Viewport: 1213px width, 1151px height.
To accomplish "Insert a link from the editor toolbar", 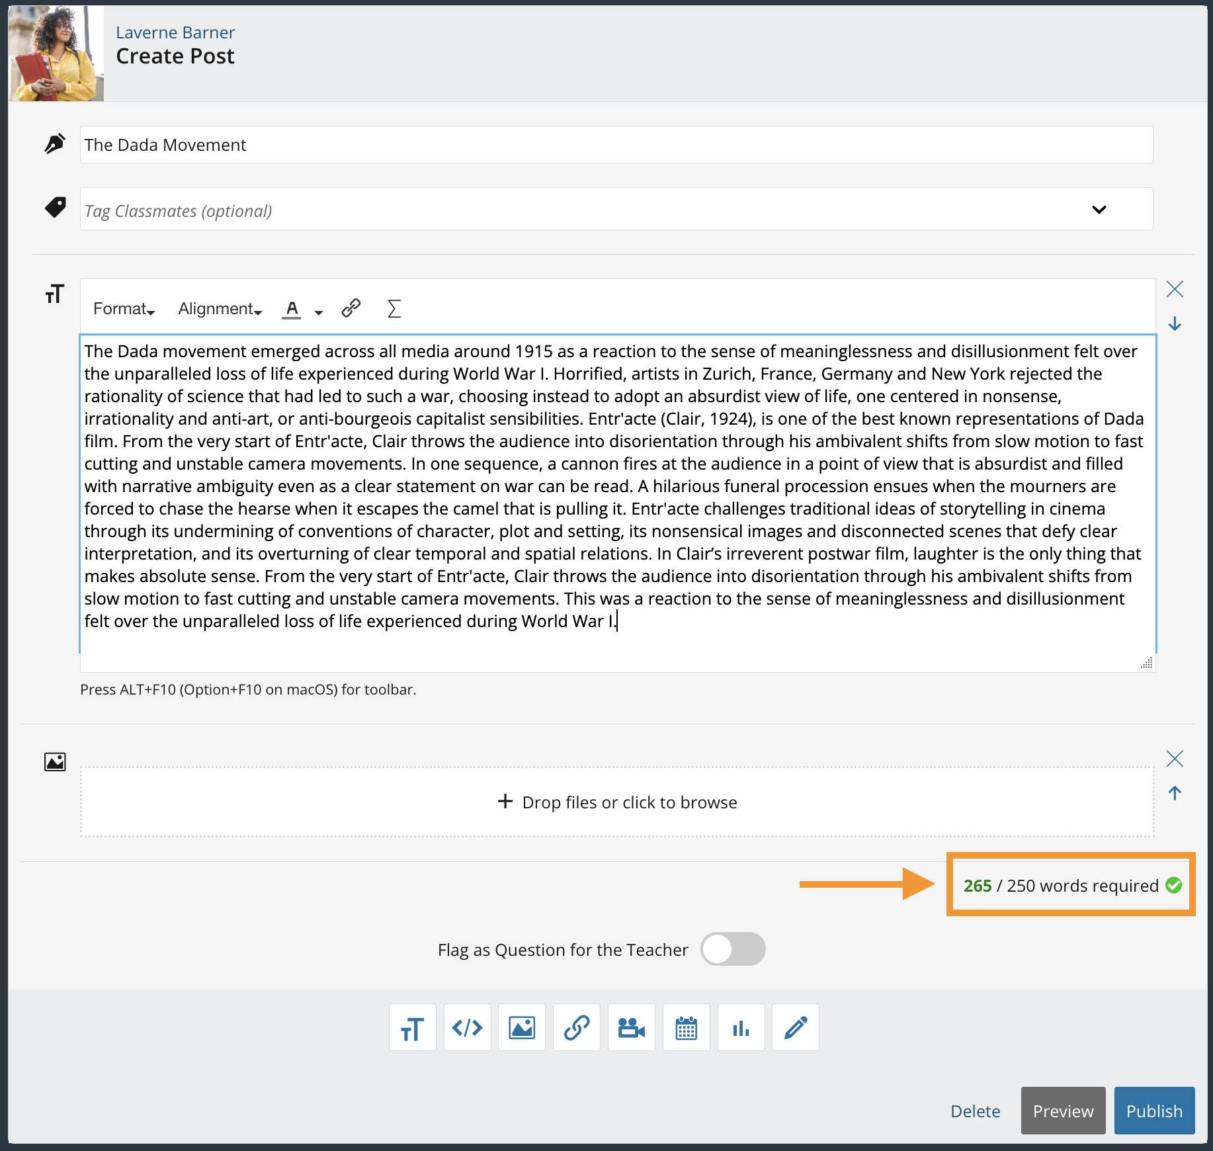I will (350, 308).
